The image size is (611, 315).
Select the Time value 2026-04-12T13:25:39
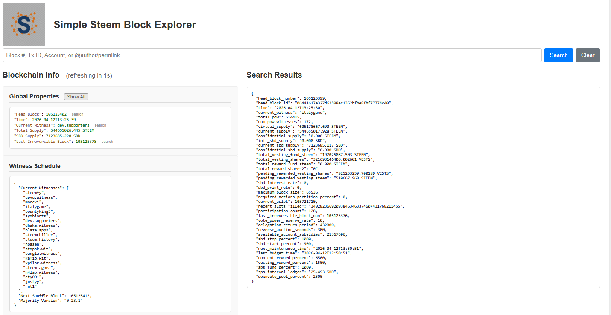pyautogui.click(x=54, y=120)
